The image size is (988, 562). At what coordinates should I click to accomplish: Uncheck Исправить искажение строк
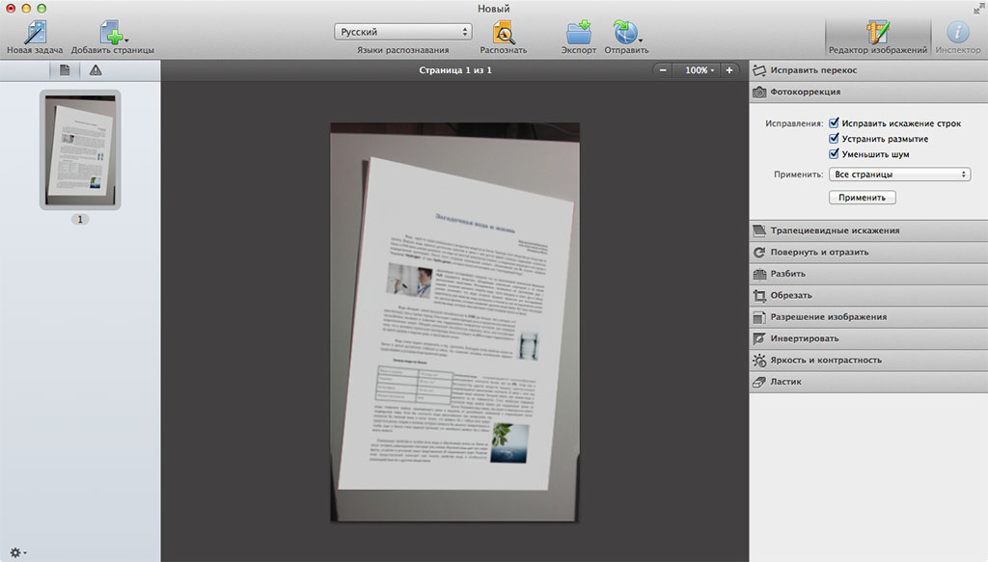click(834, 124)
